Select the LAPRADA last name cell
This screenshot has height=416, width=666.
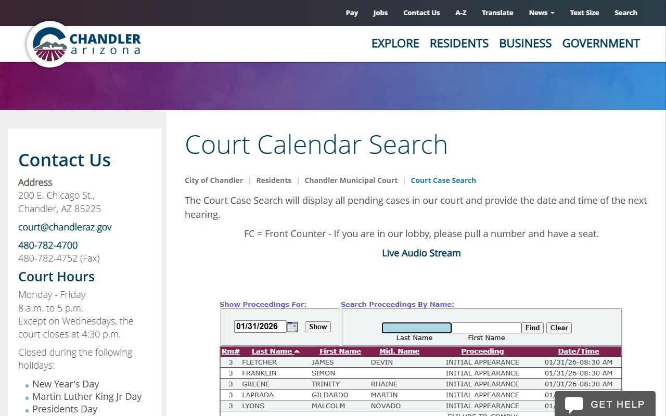pos(258,395)
